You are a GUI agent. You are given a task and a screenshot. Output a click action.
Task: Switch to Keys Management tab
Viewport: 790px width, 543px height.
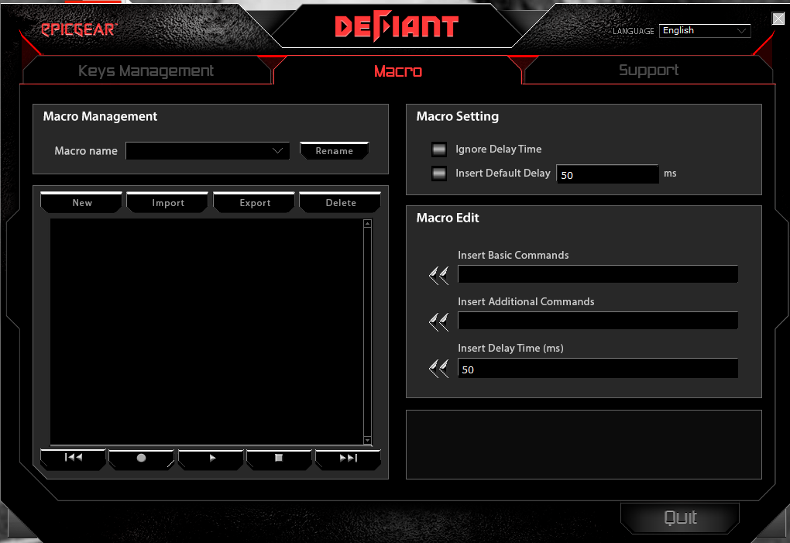click(x=146, y=70)
